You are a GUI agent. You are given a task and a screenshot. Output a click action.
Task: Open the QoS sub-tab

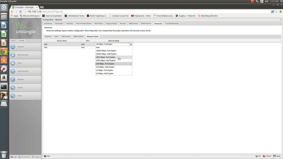point(57,37)
